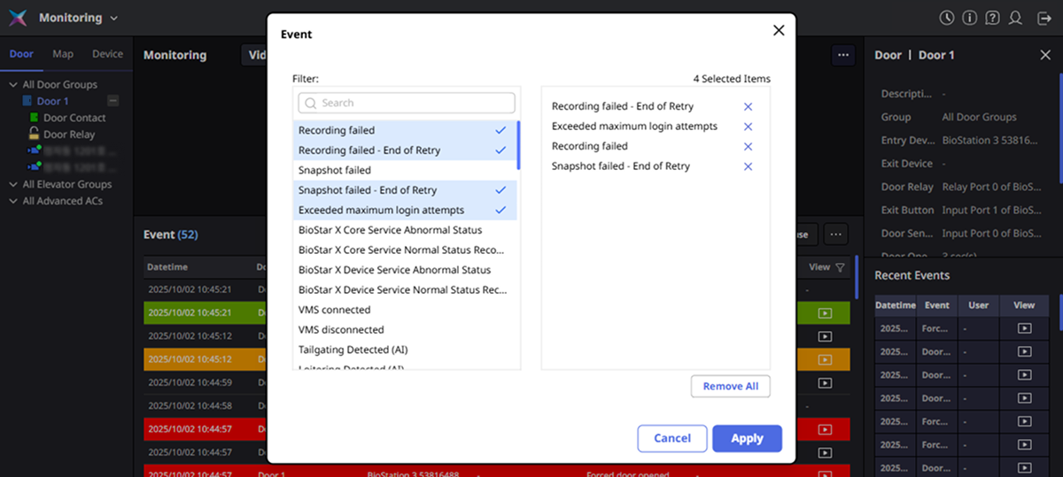This screenshot has height=477, width=1063.
Task: Switch to the Device tab
Action: 107,54
